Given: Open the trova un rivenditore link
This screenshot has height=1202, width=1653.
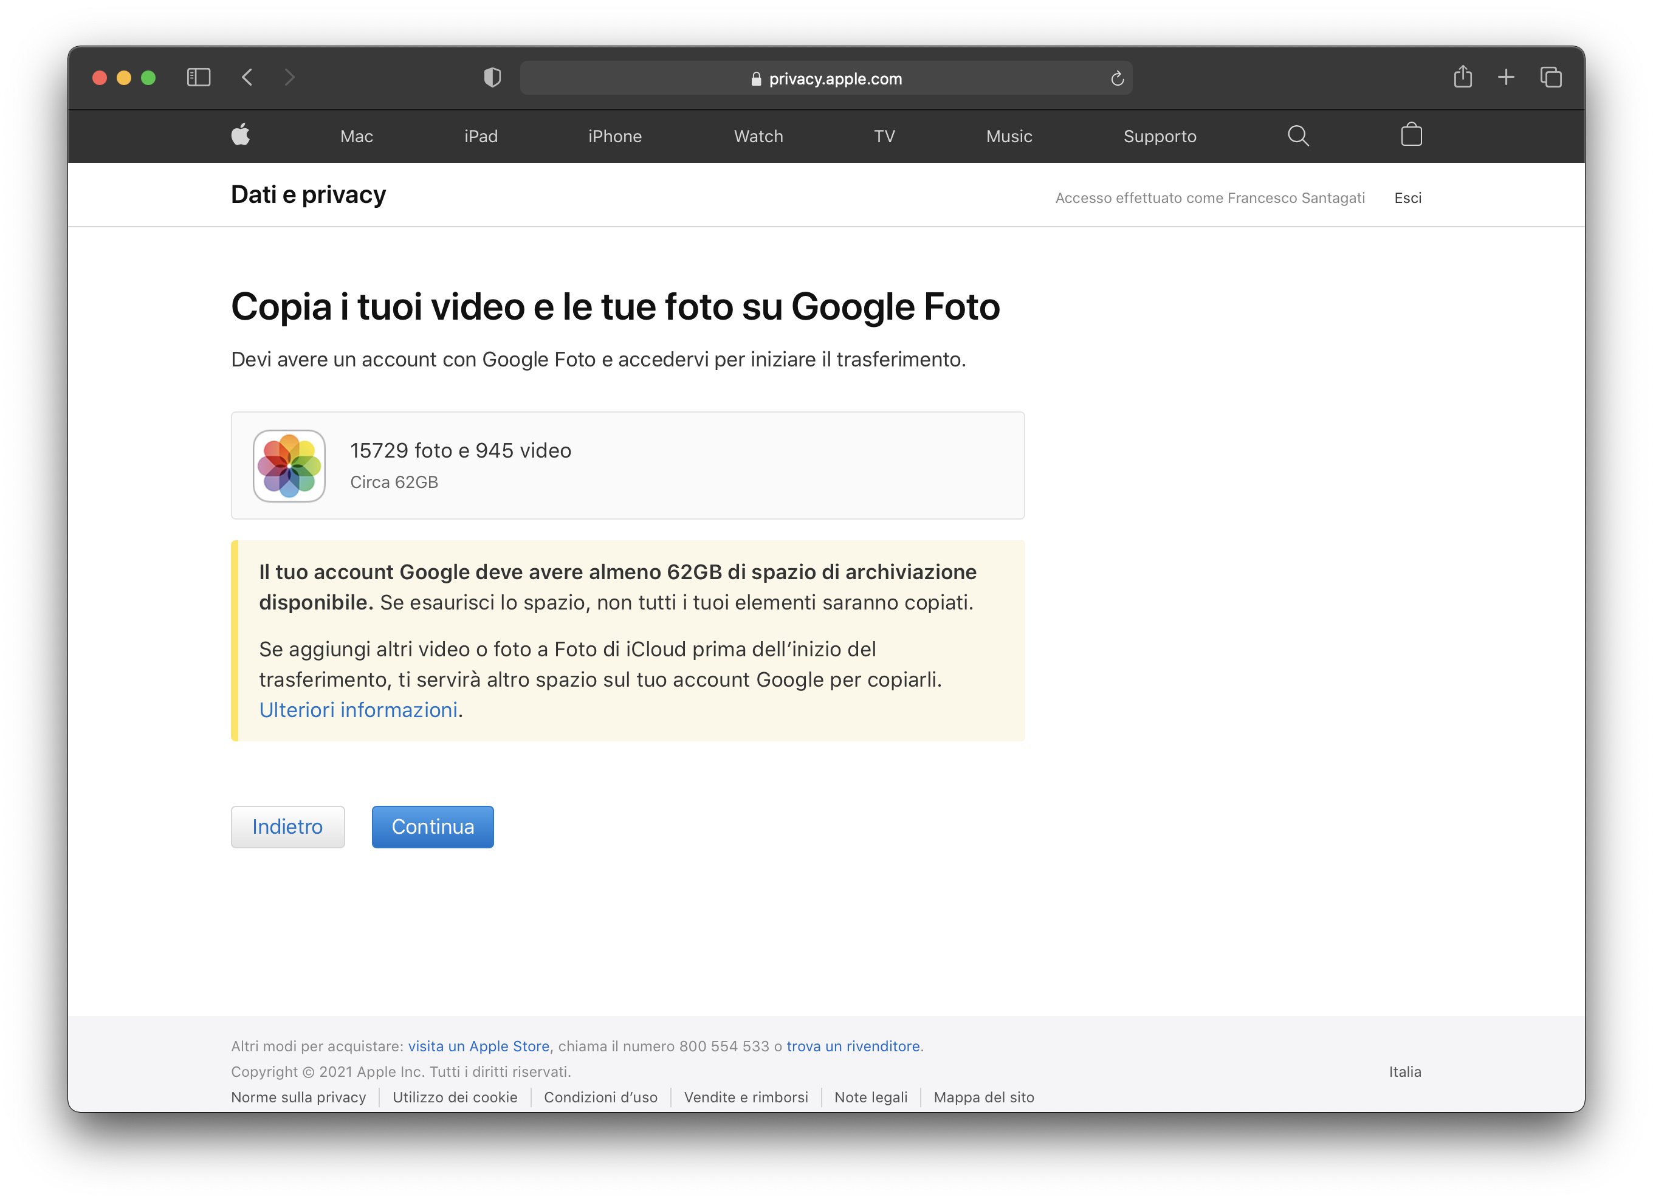Looking at the screenshot, I should coord(853,1046).
